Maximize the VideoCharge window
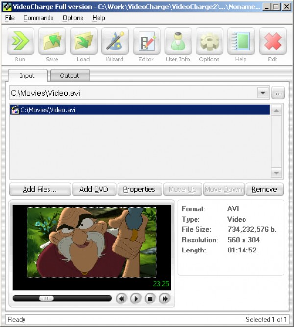The height and width of the screenshot is (327, 294). (276, 7)
